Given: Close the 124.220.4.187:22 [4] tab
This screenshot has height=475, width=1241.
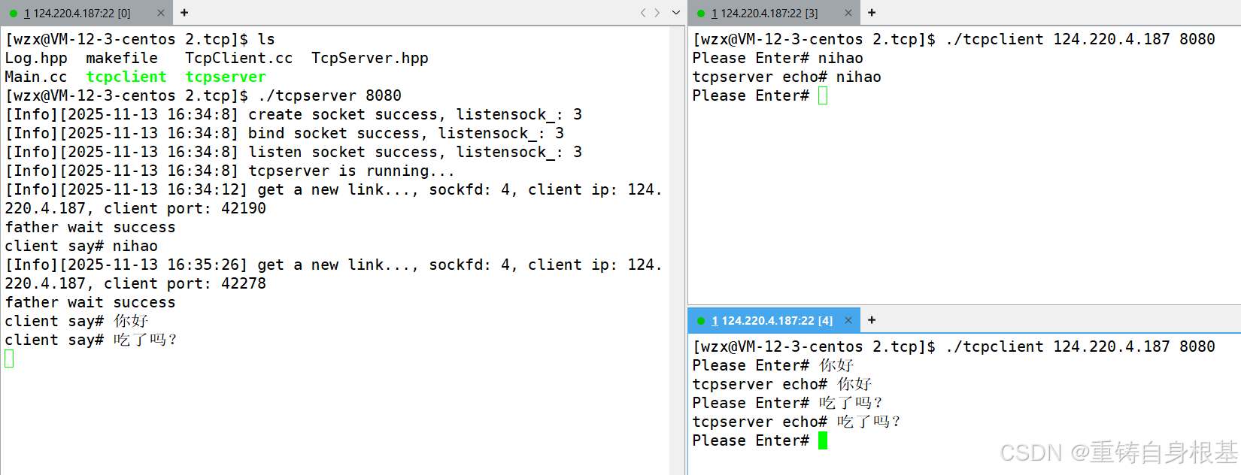Looking at the screenshot, I should [848, 320].
